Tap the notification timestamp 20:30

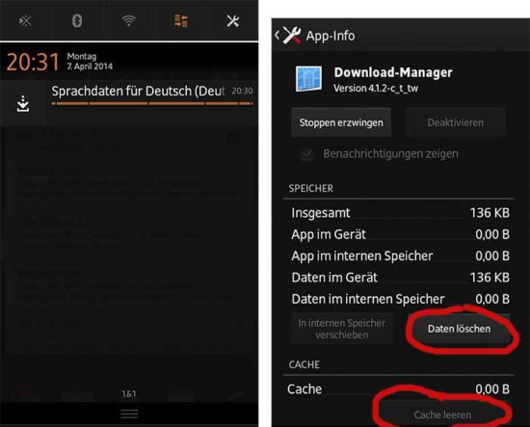[x=242, y=91]
